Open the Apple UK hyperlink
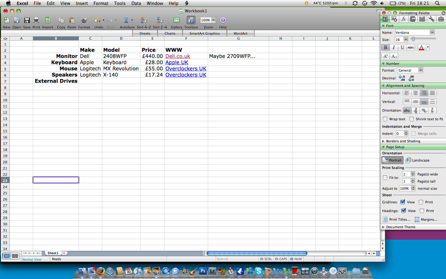This screenshot has height=279, width=446. (177, 62)
